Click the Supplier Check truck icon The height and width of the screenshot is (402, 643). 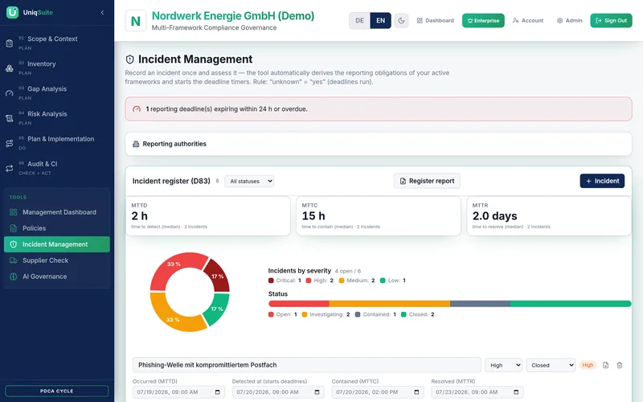[14, 260]
